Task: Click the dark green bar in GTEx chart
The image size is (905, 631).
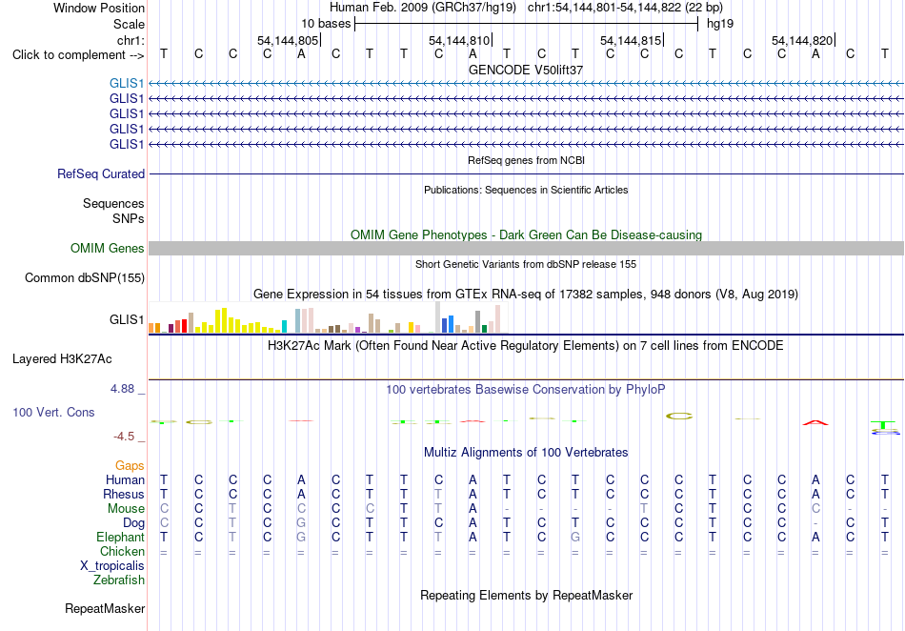Action: tap(485, 329)
